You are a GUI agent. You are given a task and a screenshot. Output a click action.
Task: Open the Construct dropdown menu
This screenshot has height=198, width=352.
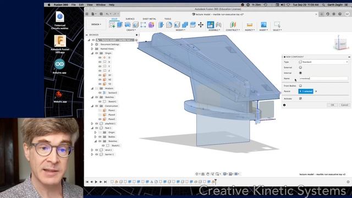[233, 30]
